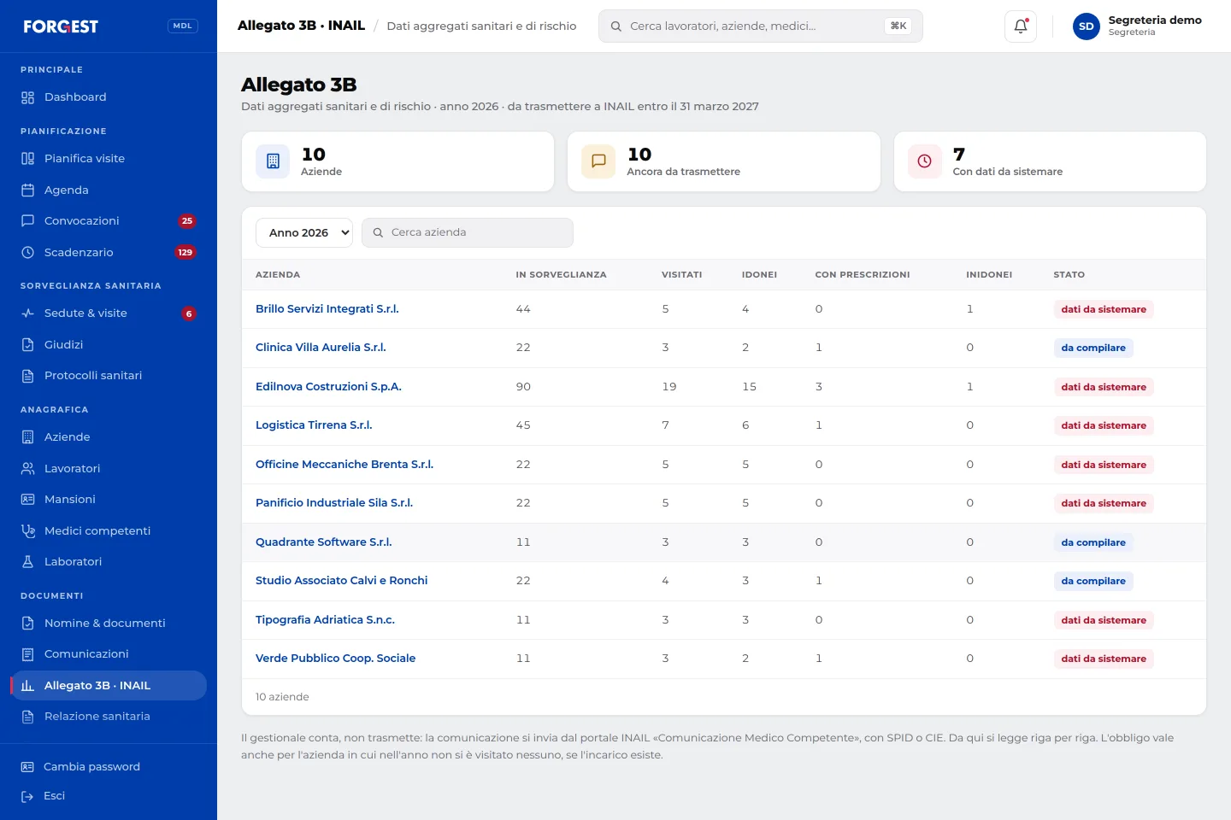The width and height of the screenshot is (1231, 820).
Task: Go to Protocolli sanitari section
Action: (109, 376)
